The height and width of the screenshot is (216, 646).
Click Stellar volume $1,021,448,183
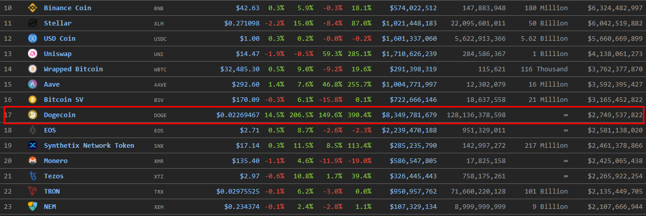pos(409,23)
